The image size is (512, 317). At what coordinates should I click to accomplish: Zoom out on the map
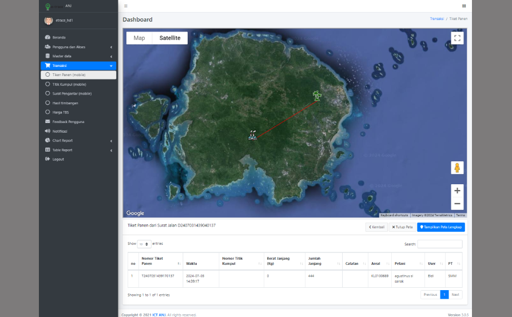[x=457, y=204]
